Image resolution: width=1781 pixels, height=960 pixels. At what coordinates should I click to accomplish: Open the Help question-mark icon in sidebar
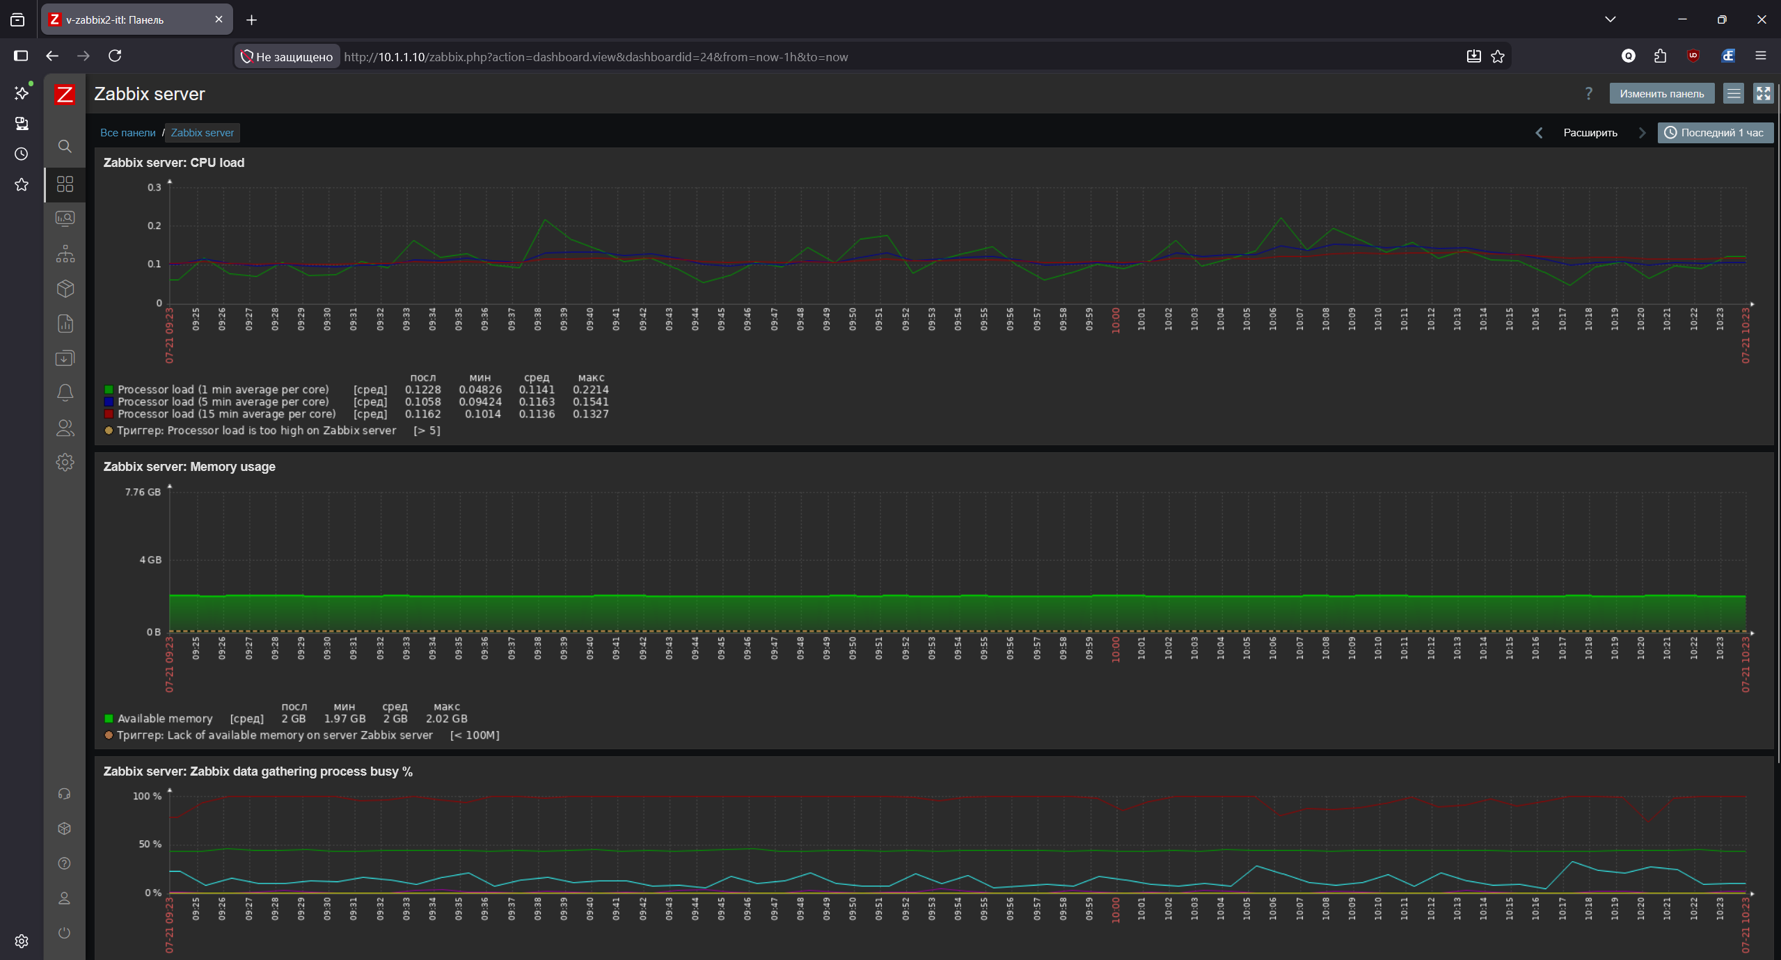click(64, 863)
